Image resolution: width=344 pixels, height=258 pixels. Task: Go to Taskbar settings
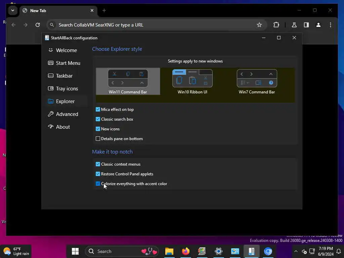coord(60,76)
